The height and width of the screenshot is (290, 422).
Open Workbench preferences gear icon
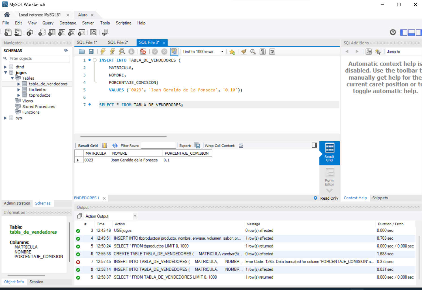tap(393, 32)
